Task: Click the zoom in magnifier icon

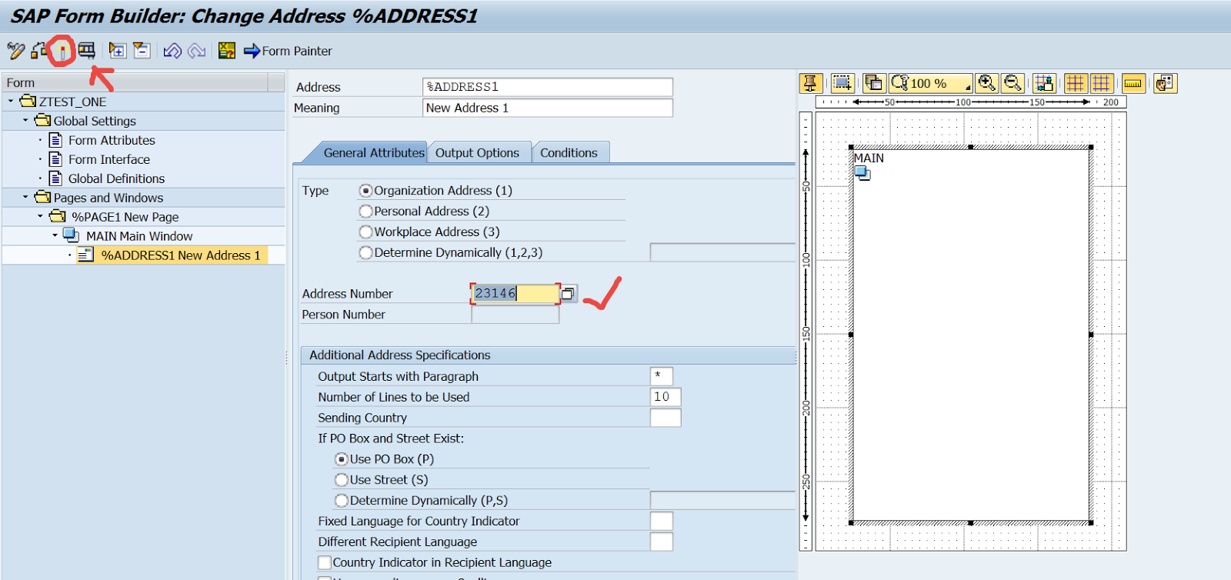Action: click(986, 83)
